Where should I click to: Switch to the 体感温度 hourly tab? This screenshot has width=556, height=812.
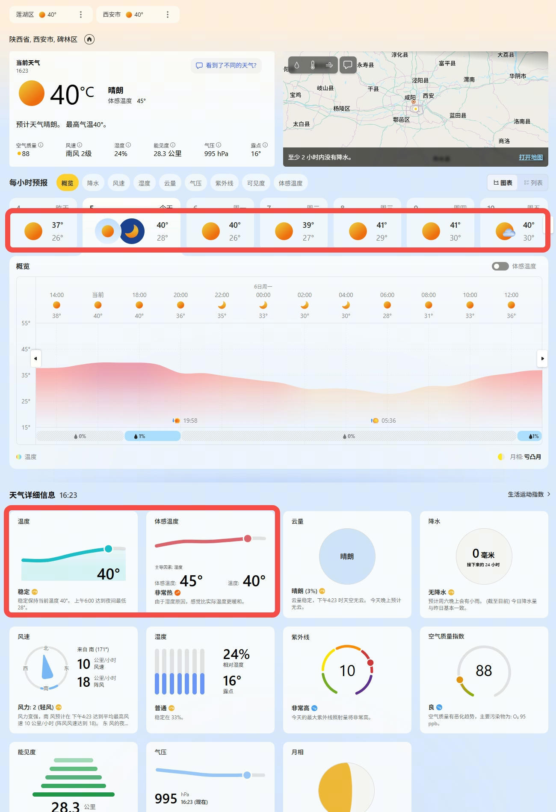tap(290, 183)
